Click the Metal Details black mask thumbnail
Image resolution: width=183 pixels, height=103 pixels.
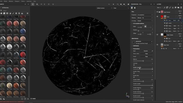tap(165, 35)
